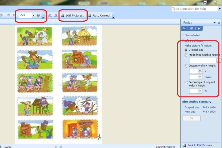Open the Resize pane title dropdown menu
Screen dimensions: 222x148
[x=215, y=23]
